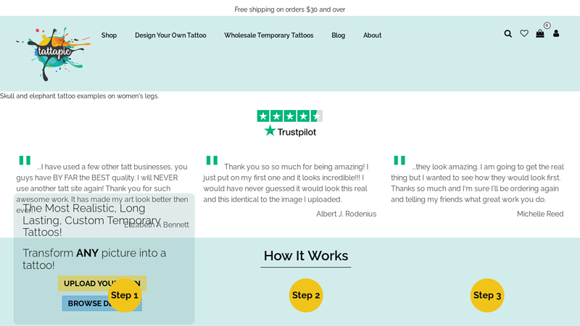580x326 pixels.
Task: Open the shopping cart bag icon
Action: pos(540,33)
